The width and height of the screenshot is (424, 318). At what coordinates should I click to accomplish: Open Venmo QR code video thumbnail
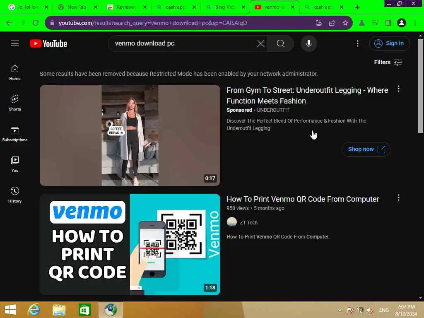coord(130,244)
